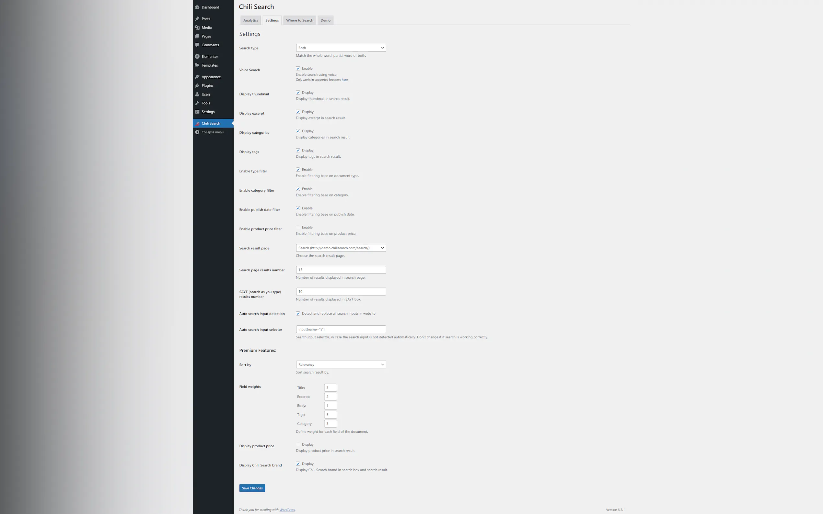
Task: Click the Dashboard gauge icon in sidebar
Action: pyautogui.click(x=197, y=7)
